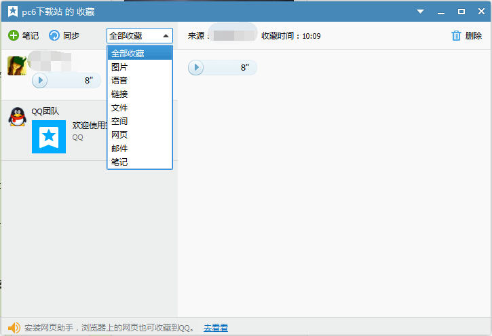Choose 链接 in the filter dropdown
The height and width of the screenshot is (336, 492).
point(119,94)
